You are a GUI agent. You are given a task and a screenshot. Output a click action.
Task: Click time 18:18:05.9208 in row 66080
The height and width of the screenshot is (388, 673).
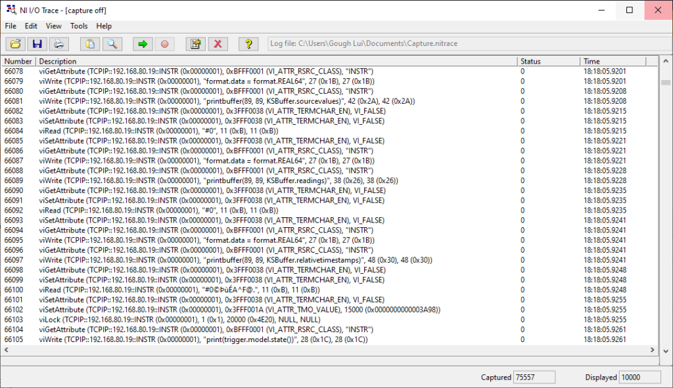(605, 91)
